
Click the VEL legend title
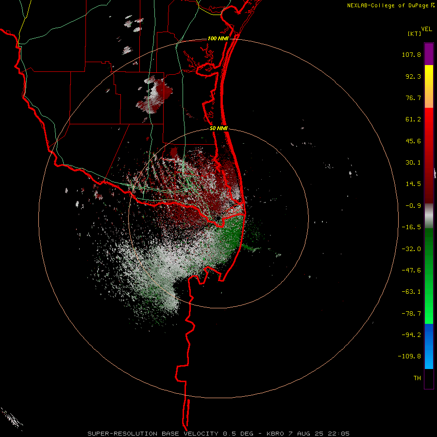(426, 29)
